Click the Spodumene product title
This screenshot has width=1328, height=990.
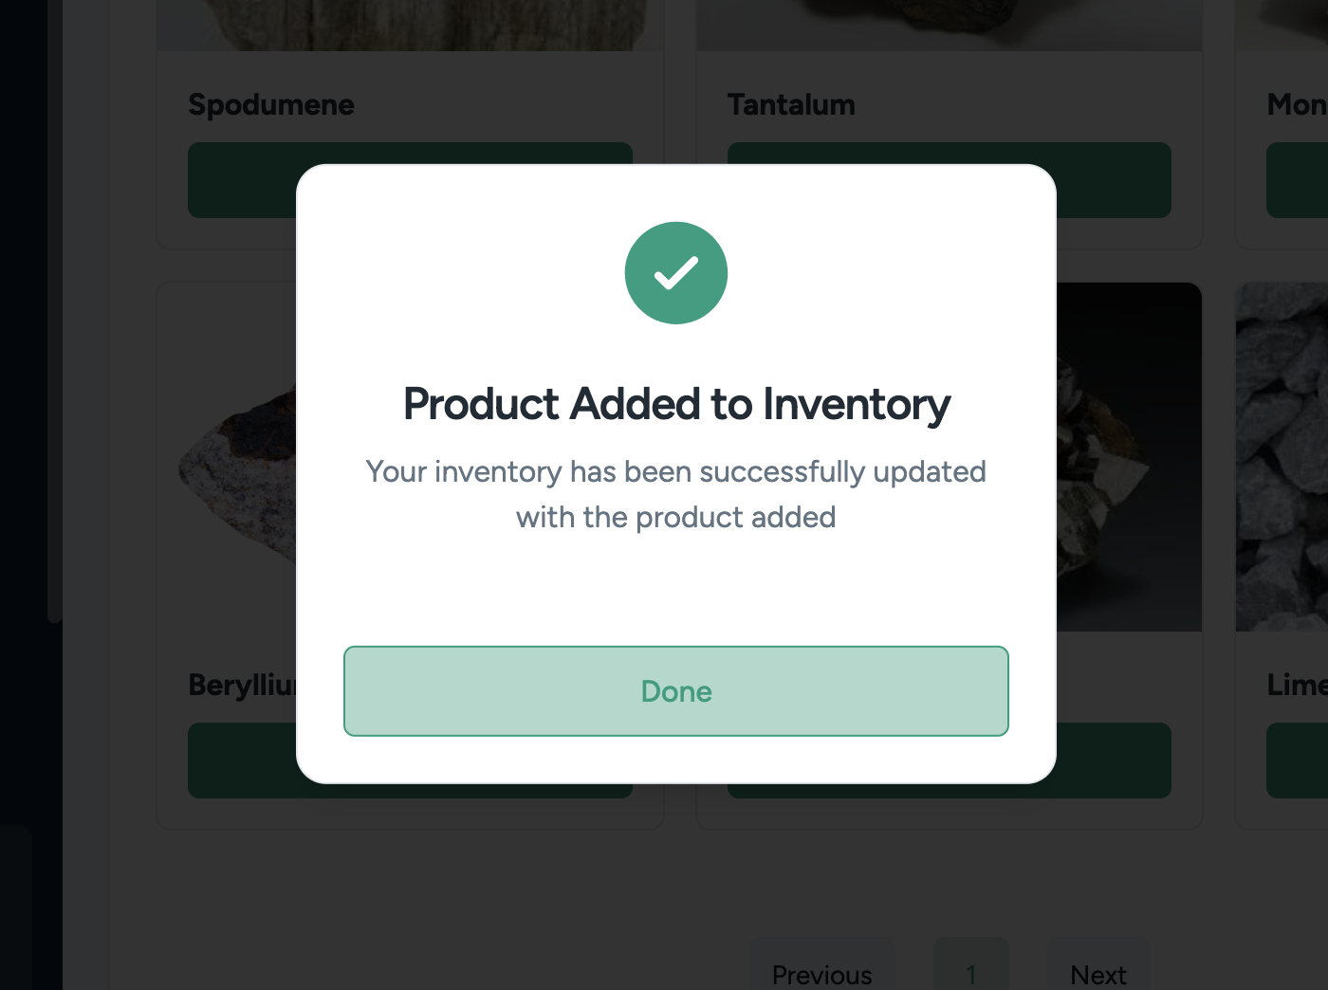pos(271,104)
